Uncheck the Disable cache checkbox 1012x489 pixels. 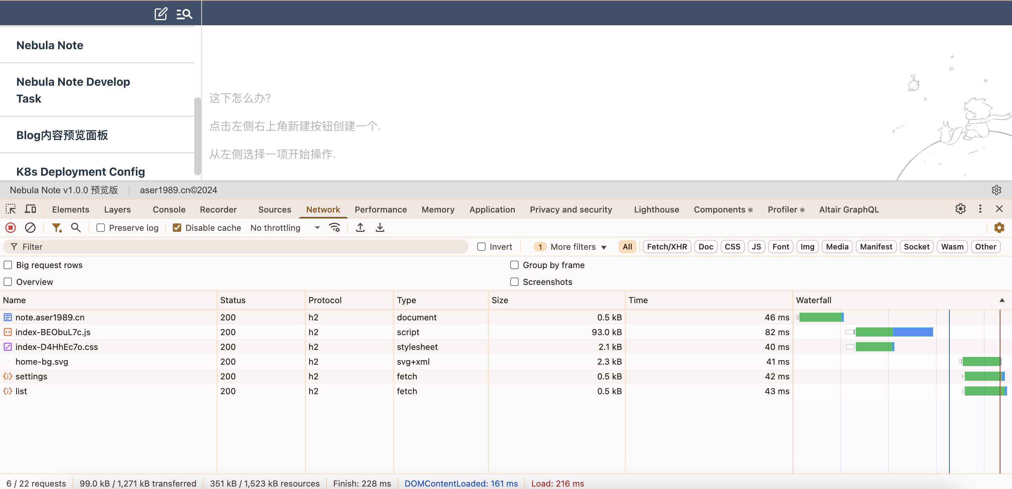tap(177, 228)
